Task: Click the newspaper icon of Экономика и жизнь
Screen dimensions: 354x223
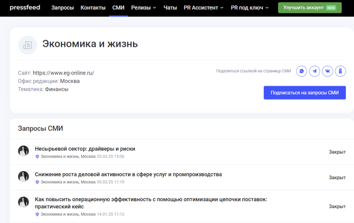Action: (27, 45)
